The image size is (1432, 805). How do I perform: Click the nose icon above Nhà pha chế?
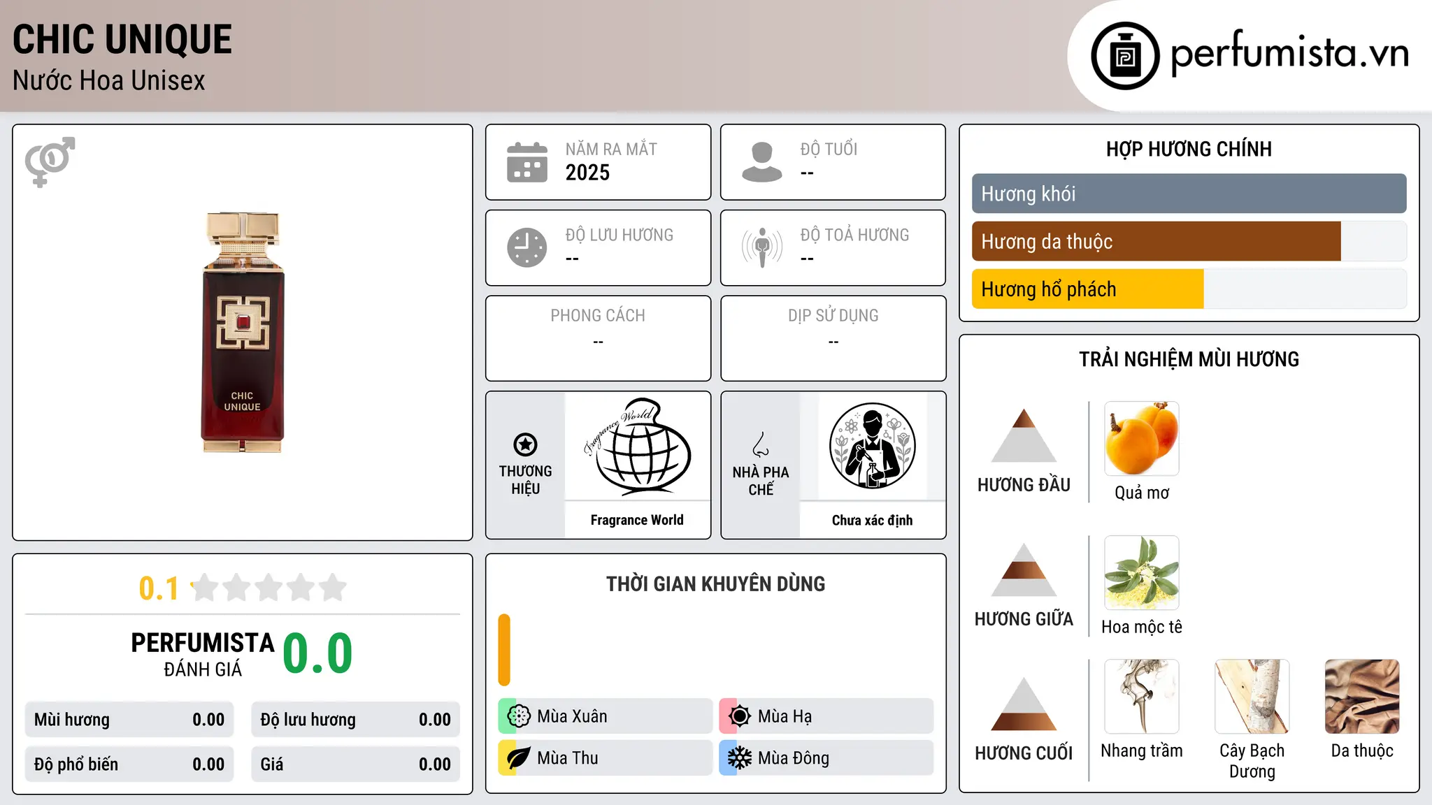(x=761, y=444)
